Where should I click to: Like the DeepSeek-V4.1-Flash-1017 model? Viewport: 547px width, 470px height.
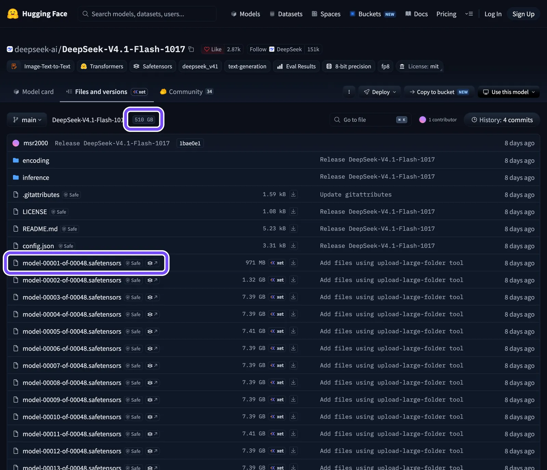(x=213, y=49)
